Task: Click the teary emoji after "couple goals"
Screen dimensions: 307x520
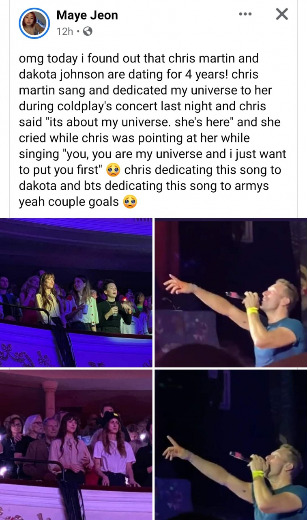Action: tap(130, 202)
